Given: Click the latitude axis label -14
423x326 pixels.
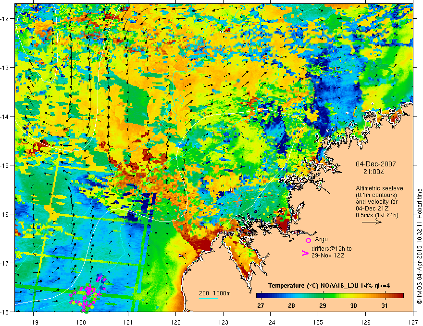Looking at the screenshot, I should (5, 116).
